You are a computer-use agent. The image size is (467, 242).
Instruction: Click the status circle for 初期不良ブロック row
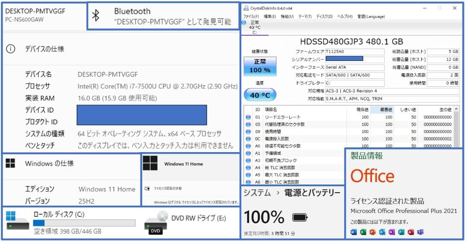click(248, 160)
